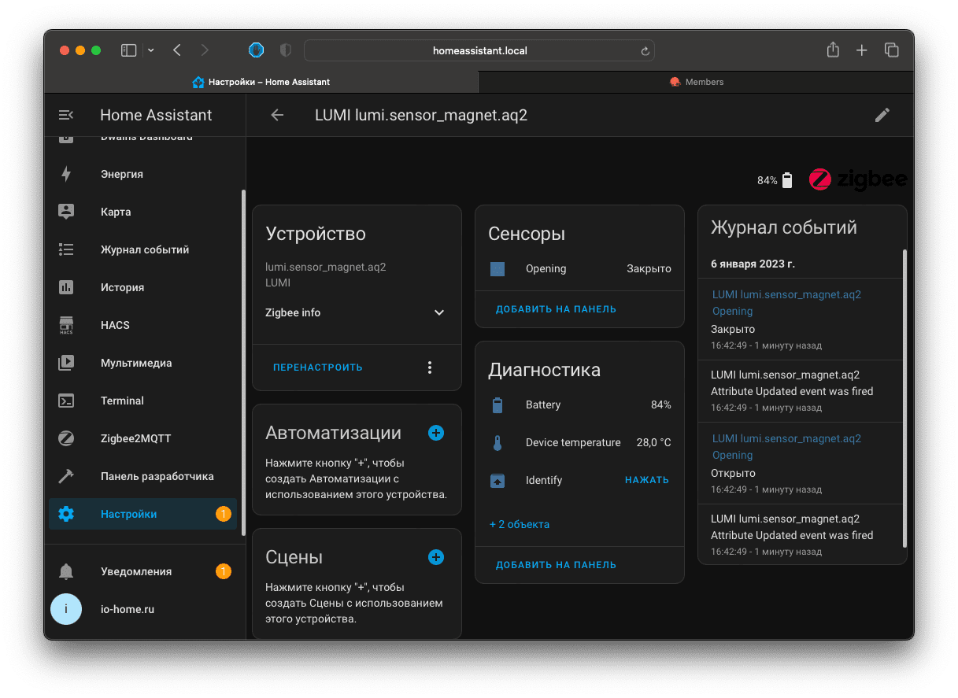This screenshot has width=958, height=698.
Task: Click the Opening sensor row showing Закрыто
Action: point(579,269)
